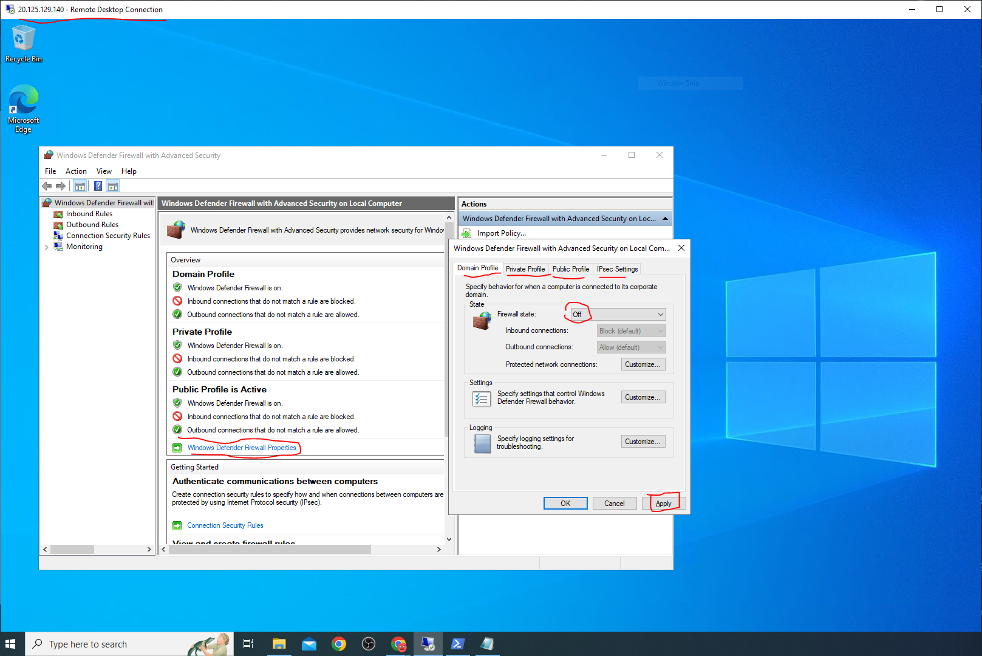Image resolution: width=982 pixels, height=656 pixels.
Task: Open the notepad-style app on taskbar
Action: tap(487, 644)
